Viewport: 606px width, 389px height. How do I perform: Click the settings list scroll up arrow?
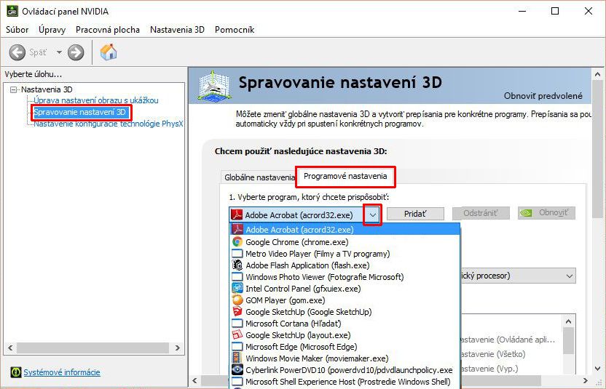[x=568, y=321]
